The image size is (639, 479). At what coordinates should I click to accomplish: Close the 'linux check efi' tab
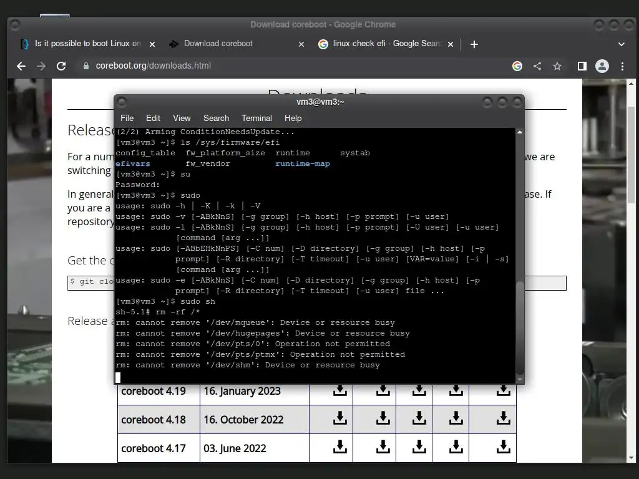pos(451,44)
